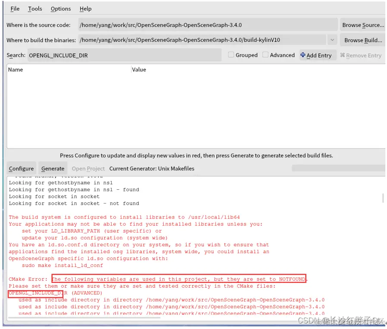Open the Tools menu
The image size is (387, 329).
click(35, 9)
